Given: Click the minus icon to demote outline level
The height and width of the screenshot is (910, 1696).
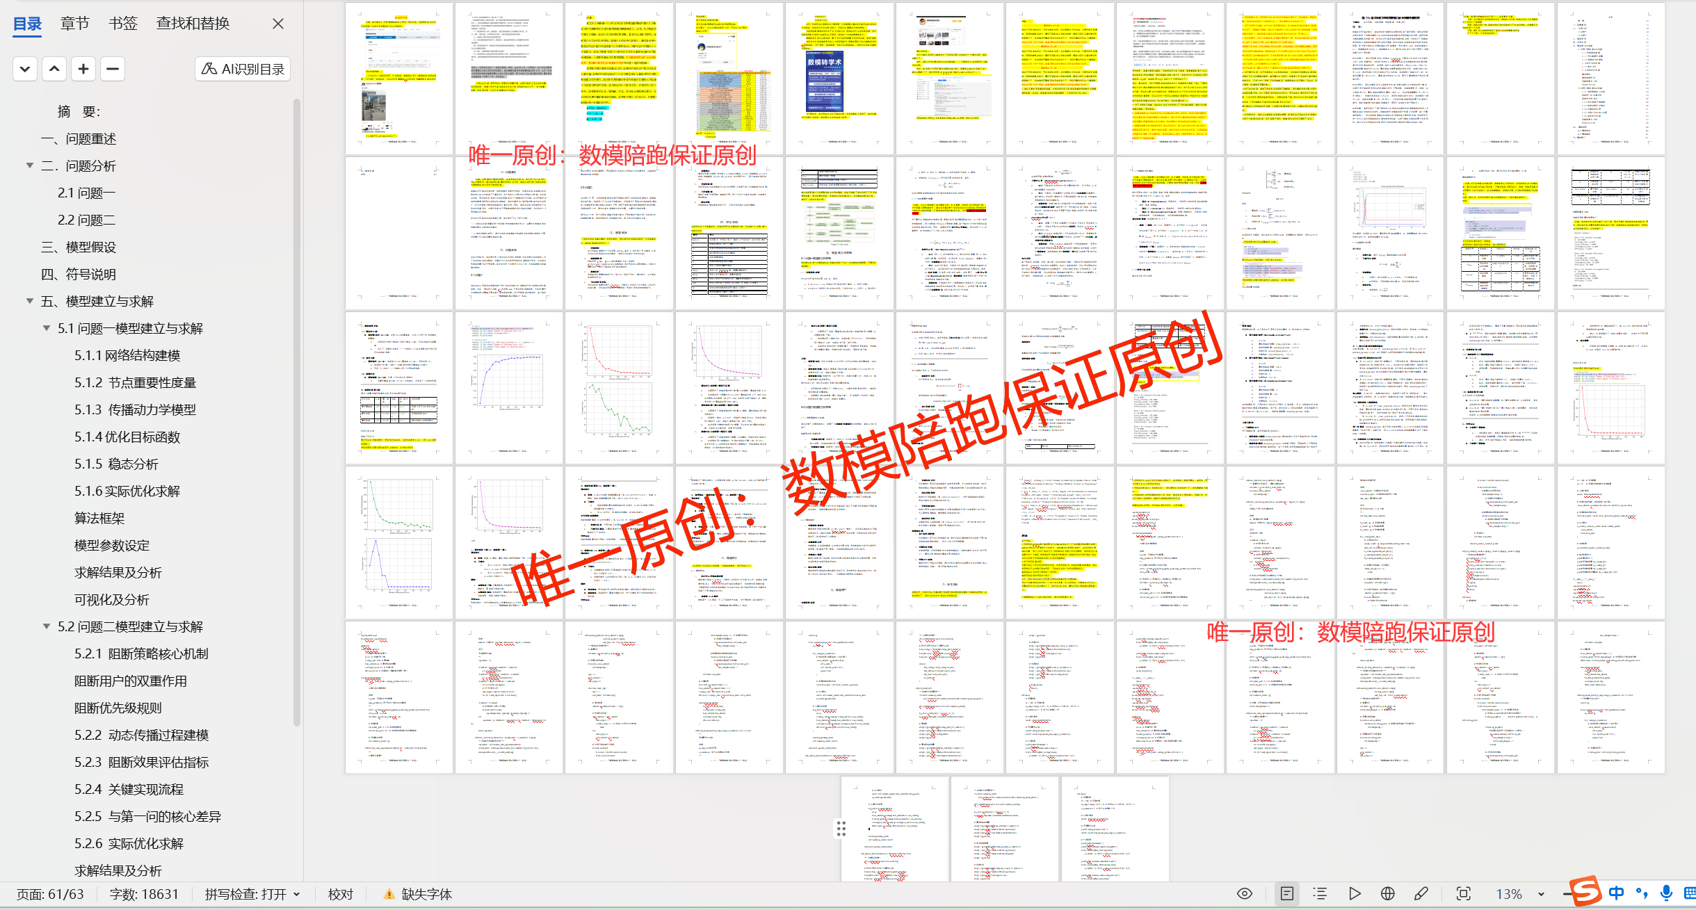Looking at the screenshot, I should 113,69.
